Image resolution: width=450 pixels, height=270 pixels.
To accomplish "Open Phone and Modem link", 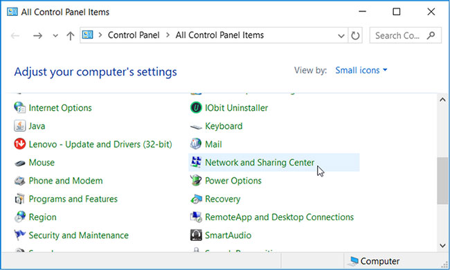I will click(66, 181).
